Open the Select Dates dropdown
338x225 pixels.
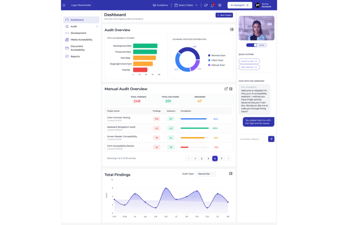[x=186, y=5]
